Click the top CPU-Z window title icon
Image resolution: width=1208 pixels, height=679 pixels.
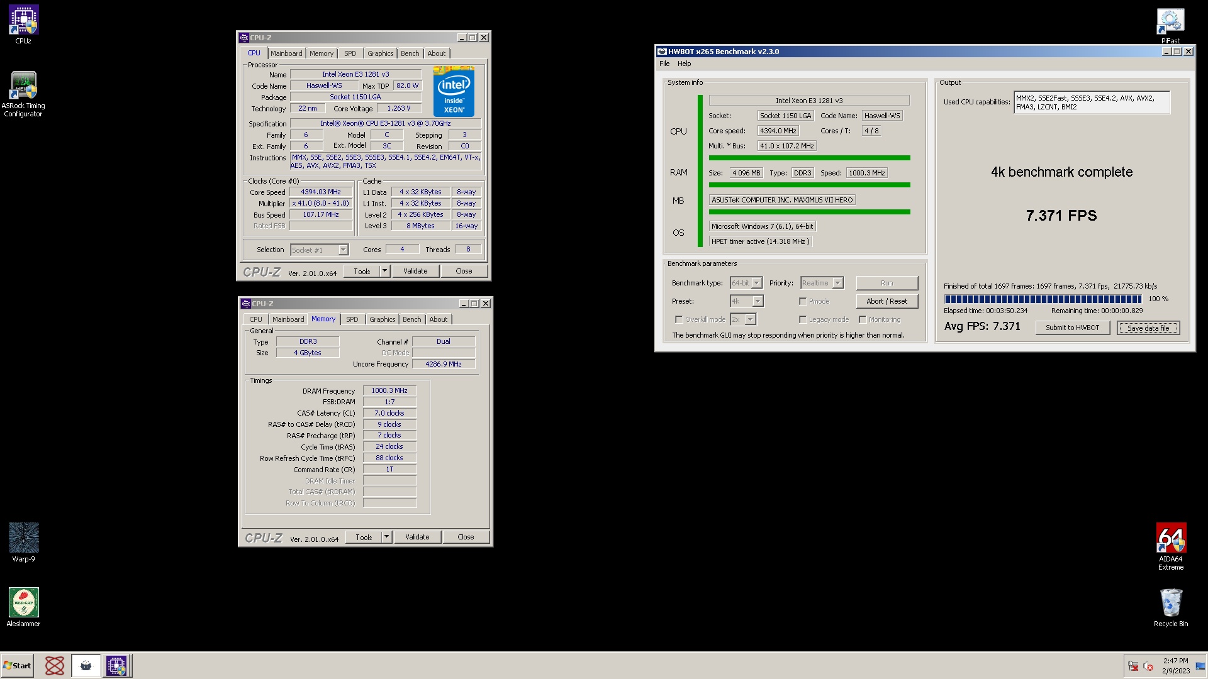pos(244,38)
